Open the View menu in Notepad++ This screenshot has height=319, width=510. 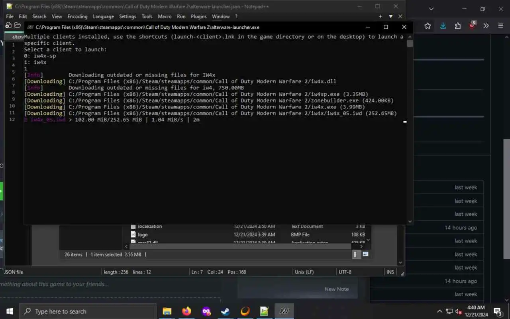(57, 16)
